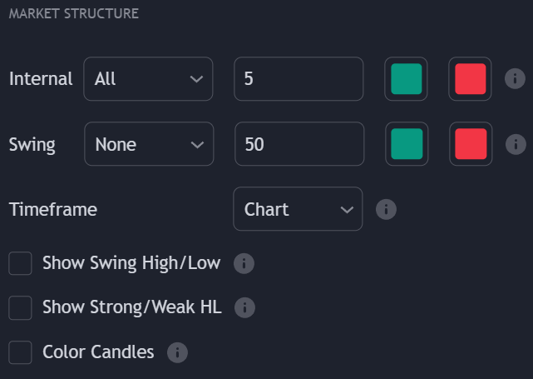Click info icon beside Internal row
This screenshot has height=379, width=533.
[x=515, y=79]
